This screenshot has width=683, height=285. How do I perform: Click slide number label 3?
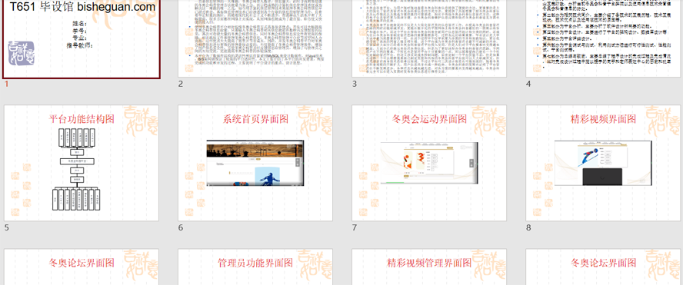(x=355, y=84)
